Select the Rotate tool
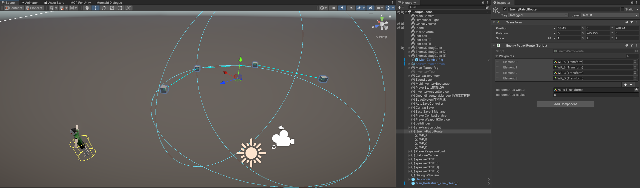 (104, 8)
